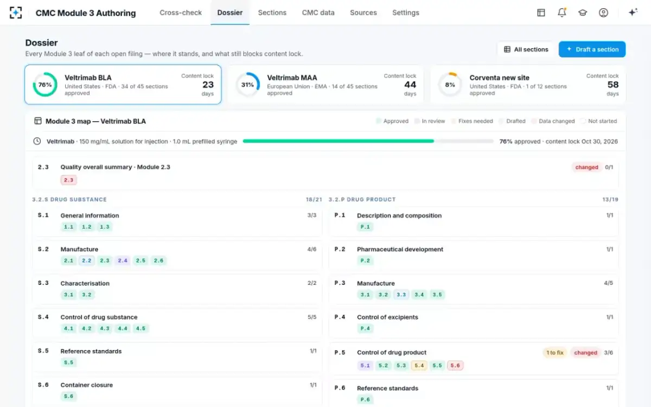Open chip 2.1 under S.2 Manufacture
The height and width of the screenshot is (407, 651).
[x=68, y=260]
